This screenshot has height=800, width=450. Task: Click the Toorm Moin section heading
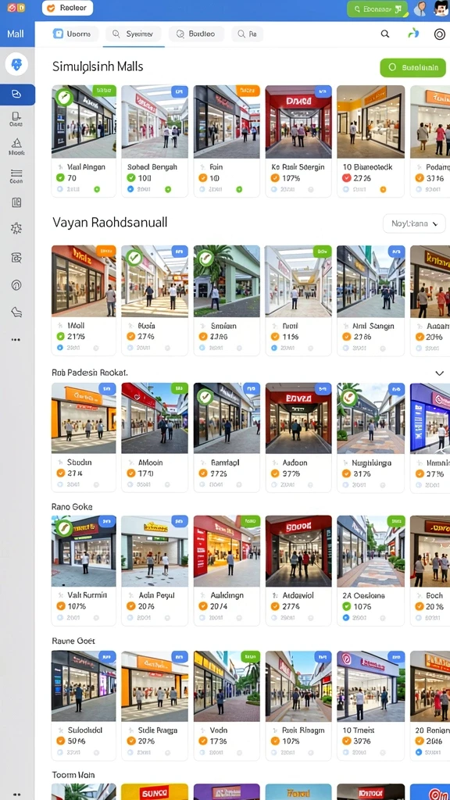[x=73, y=776]
